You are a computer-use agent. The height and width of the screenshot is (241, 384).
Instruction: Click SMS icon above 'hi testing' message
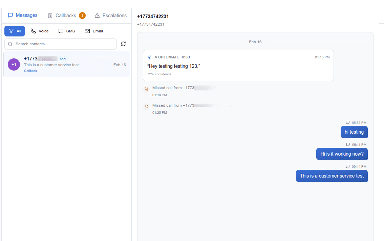[348, 123]
